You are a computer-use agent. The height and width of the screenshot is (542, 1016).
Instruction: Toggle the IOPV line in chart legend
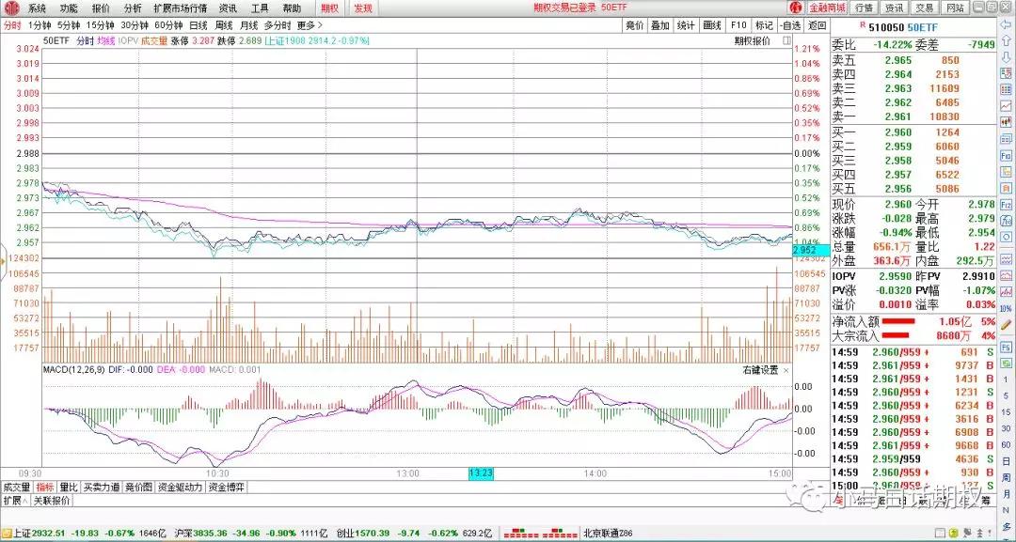point(128,41)
